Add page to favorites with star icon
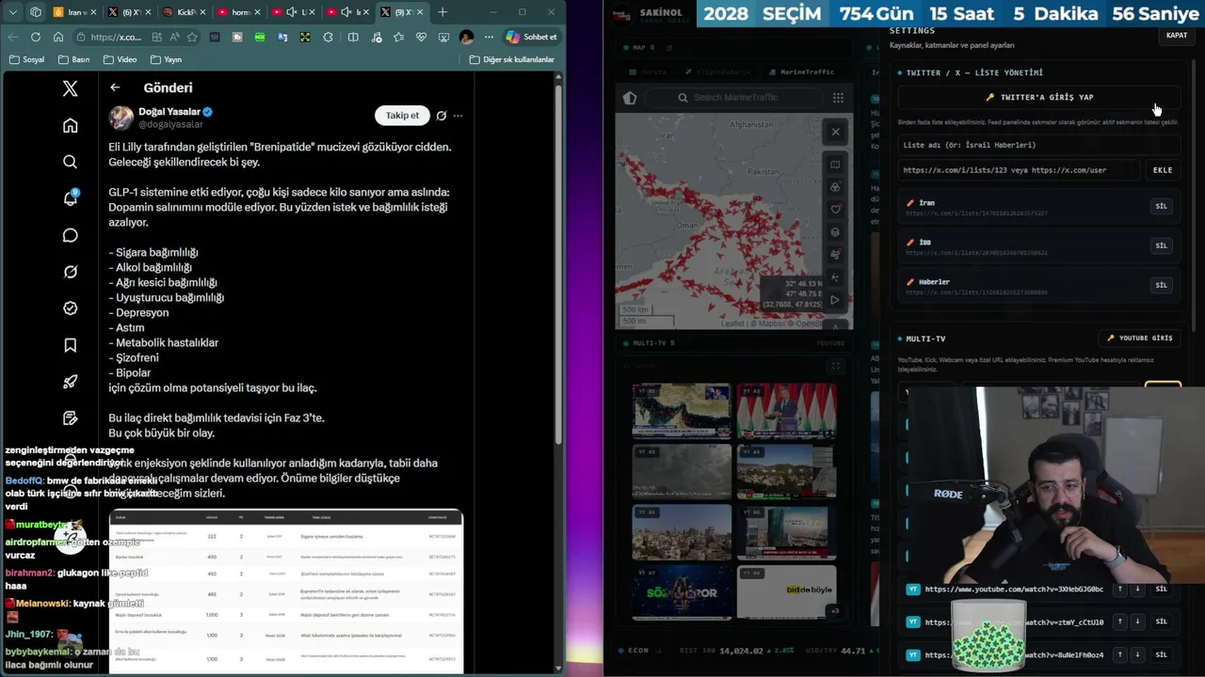Image resolution: width=1205 pixels, height=677 pixels. pyautogui.click(x=192, y=37)
